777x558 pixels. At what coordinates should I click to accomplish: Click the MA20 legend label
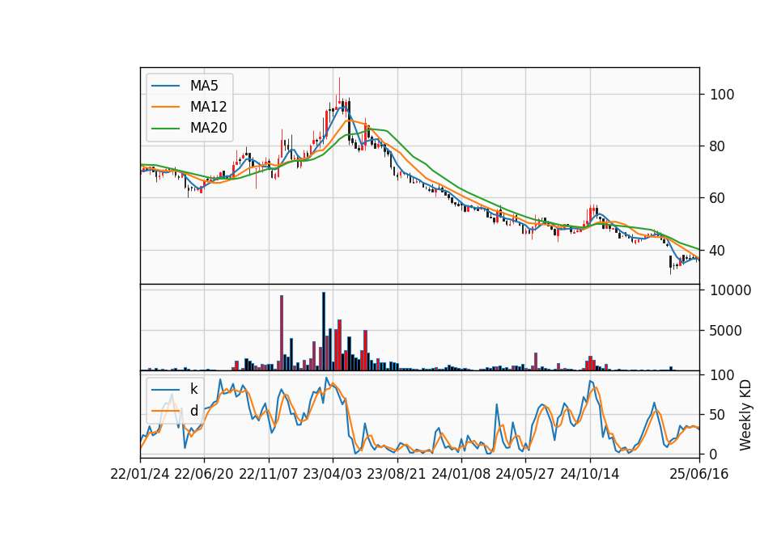(x=208, y=128)
